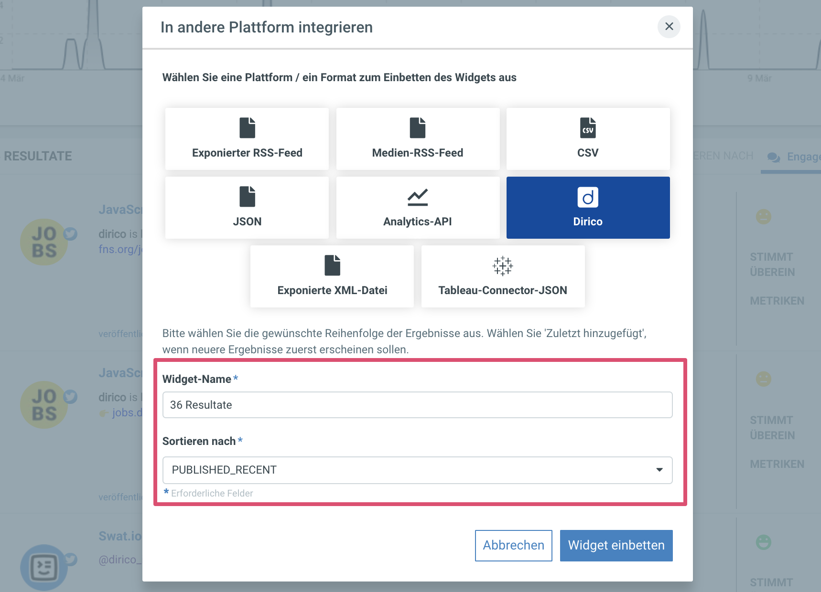Click the Widget einbetten button
The height and width of the screenshot is (592, 821).
tap(616, 546)
